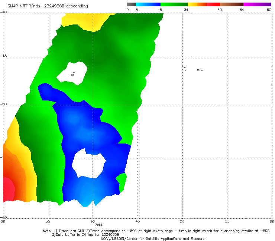Click the '-45' latitude axis label
275x241 pixels.
[x=3, y=56]
